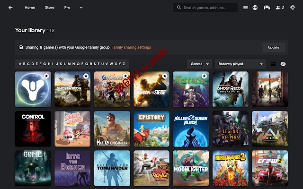
Task: Focus the Search games, add-ons field
Action: pos(205,8)
